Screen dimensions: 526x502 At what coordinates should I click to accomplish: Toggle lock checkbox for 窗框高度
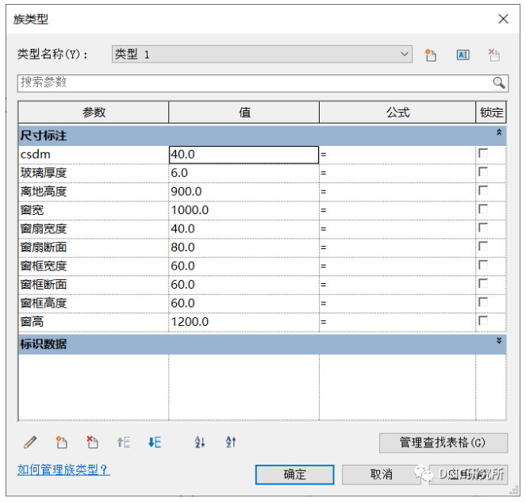coord(483,302)
